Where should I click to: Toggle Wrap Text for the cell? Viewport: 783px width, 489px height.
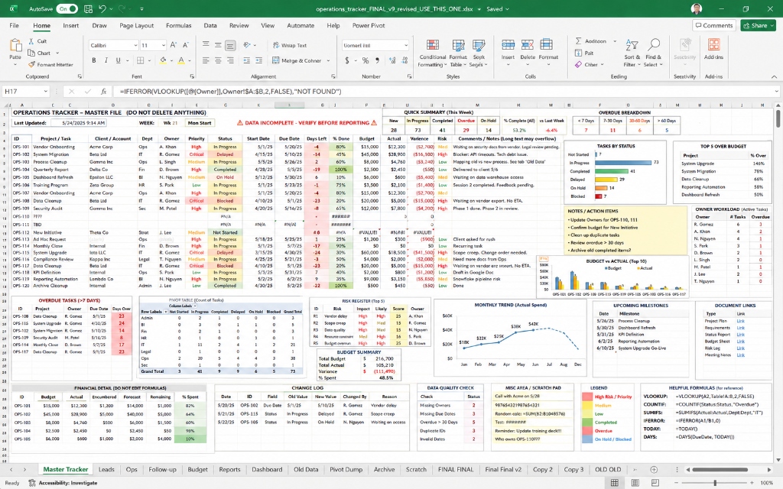[x=290, y=45]
